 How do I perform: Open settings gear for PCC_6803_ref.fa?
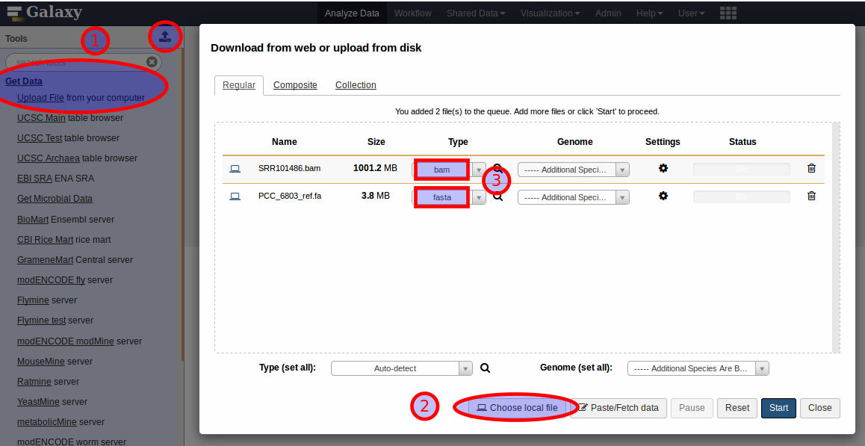pos(663,196)
